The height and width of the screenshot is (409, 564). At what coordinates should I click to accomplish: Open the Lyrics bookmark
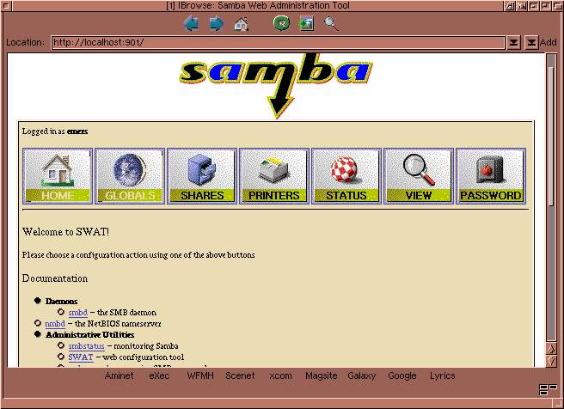443,375
